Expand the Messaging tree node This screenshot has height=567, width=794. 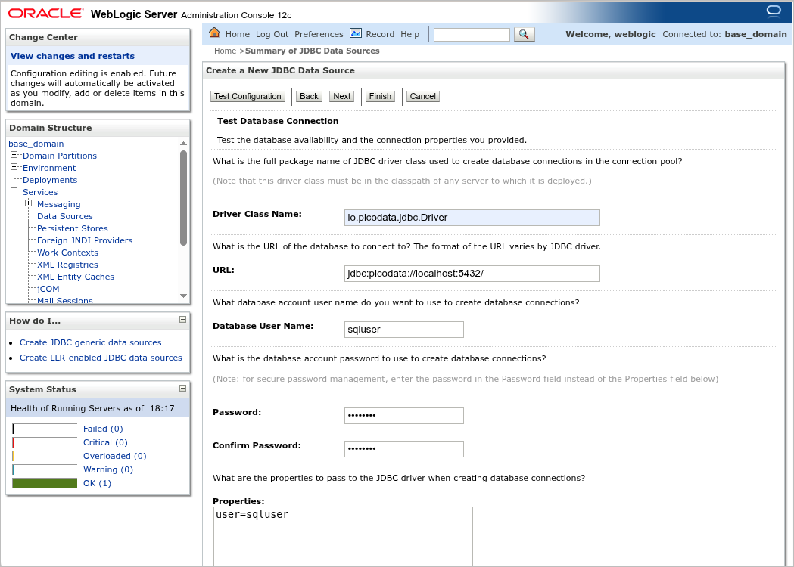(x=28, y=204)
